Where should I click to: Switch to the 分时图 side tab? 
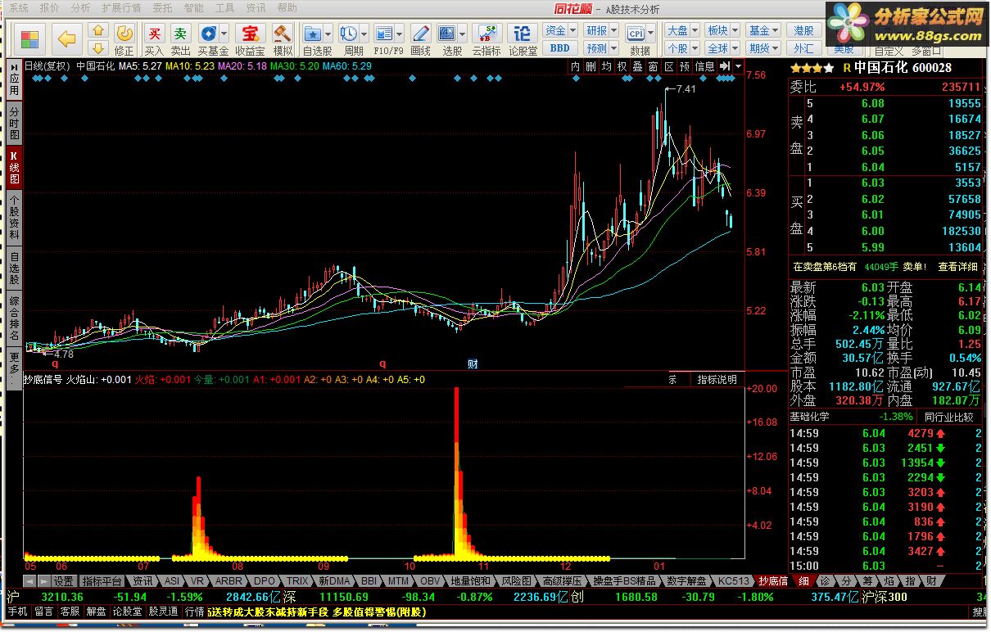pos(14,123)
